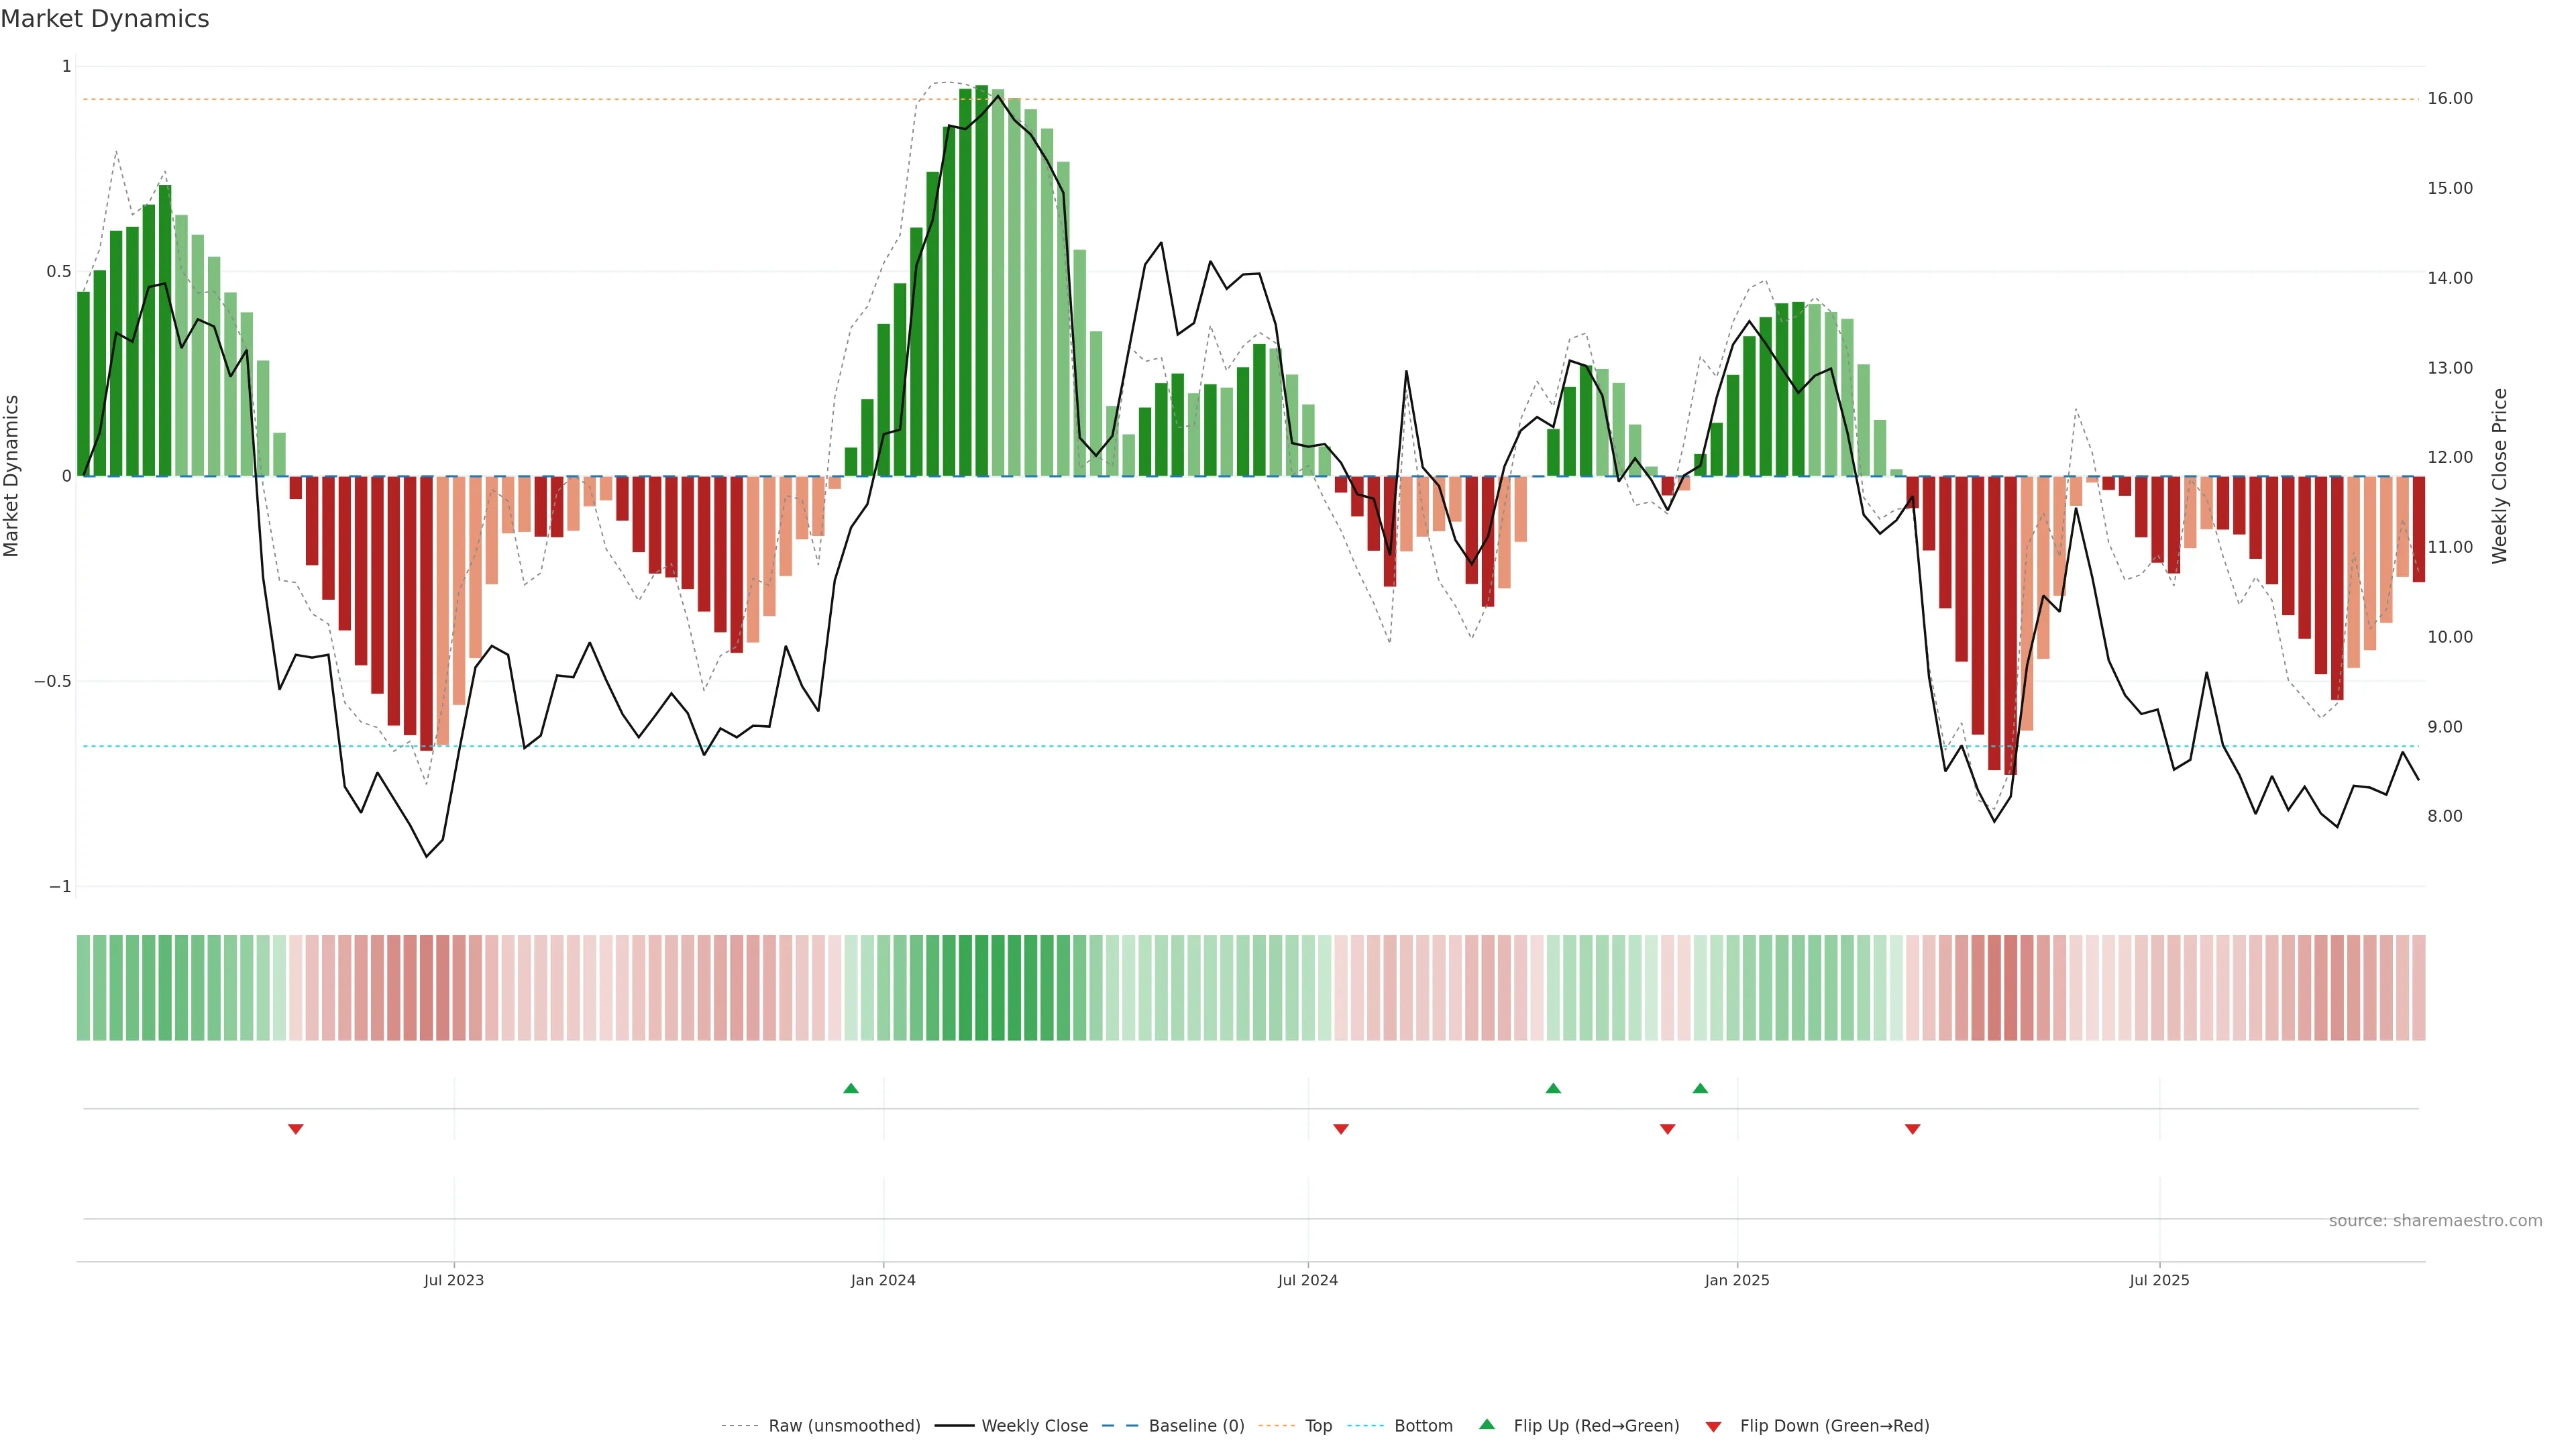The width and height of the screenshot is (2576, 1449).
Task: Click the Flip Up green triangle legend icon
Action: click(x=1487, y=1424)
